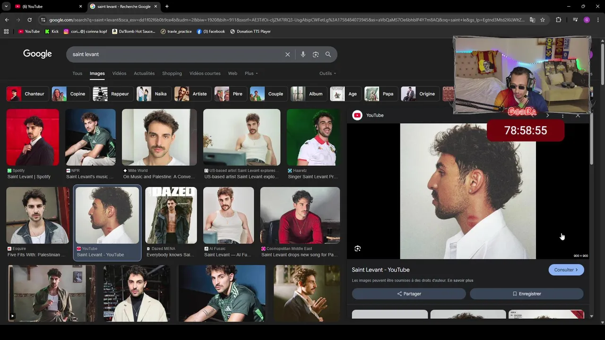The height and width of the screenshot is (340, 605).
Task: Open the Kick bookmark
Action: pyautogui.click(x=52, y=31)
